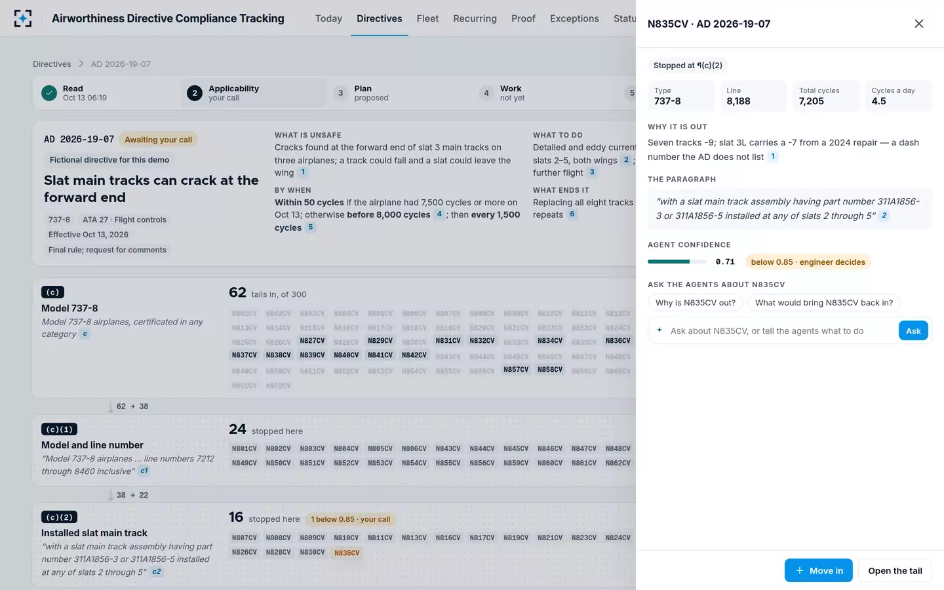Select step 3 Plan proposed
The width and height of the screenshot is (944, 590).
(399, 93)
